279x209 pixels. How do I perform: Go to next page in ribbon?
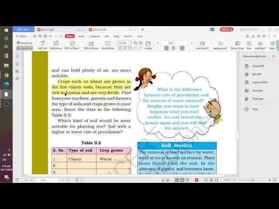click(192, 43)
